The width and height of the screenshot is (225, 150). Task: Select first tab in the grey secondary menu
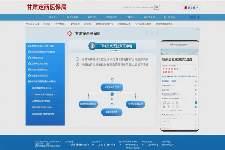(32, 24)
